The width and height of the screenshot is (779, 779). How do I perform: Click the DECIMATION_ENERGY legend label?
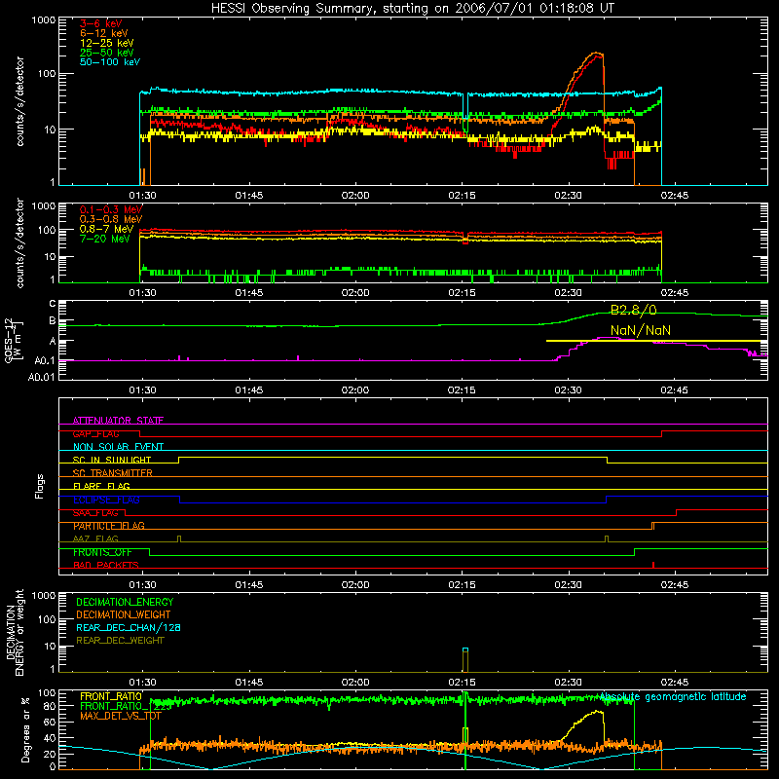coord(125,602)
